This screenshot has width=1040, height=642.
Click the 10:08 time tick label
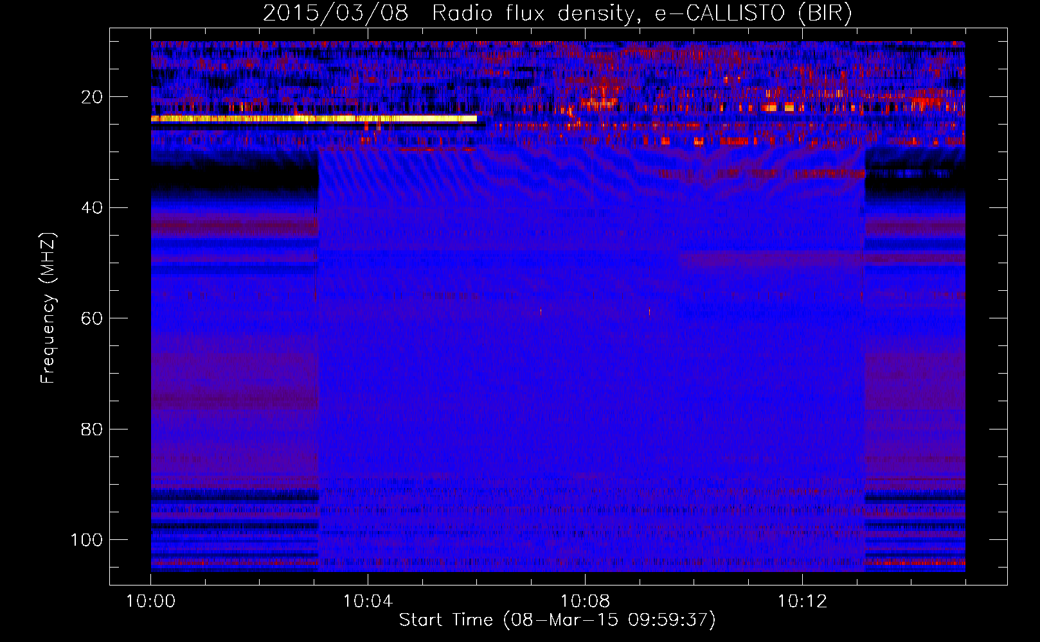tap(585, 602)
